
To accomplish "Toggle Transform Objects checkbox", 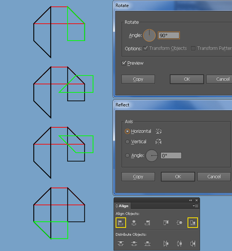I will coord(145,48).
